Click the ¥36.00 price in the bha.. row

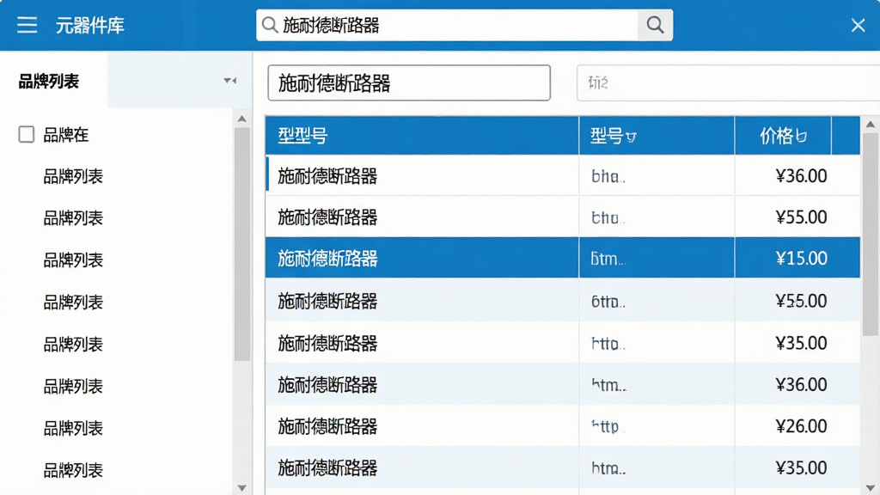coord(797,175)
